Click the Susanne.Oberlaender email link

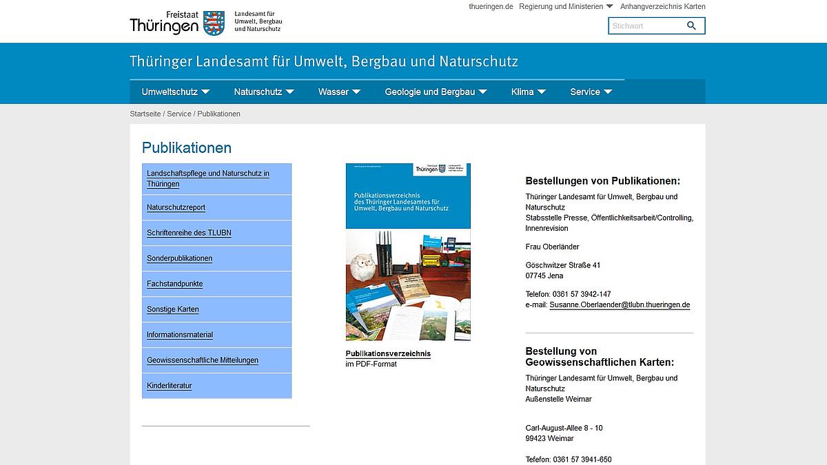coord(620,304)
